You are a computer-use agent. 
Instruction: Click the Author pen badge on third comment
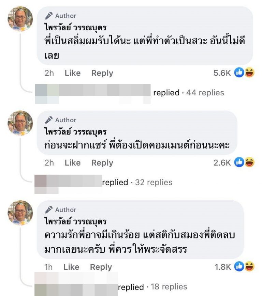49,210
